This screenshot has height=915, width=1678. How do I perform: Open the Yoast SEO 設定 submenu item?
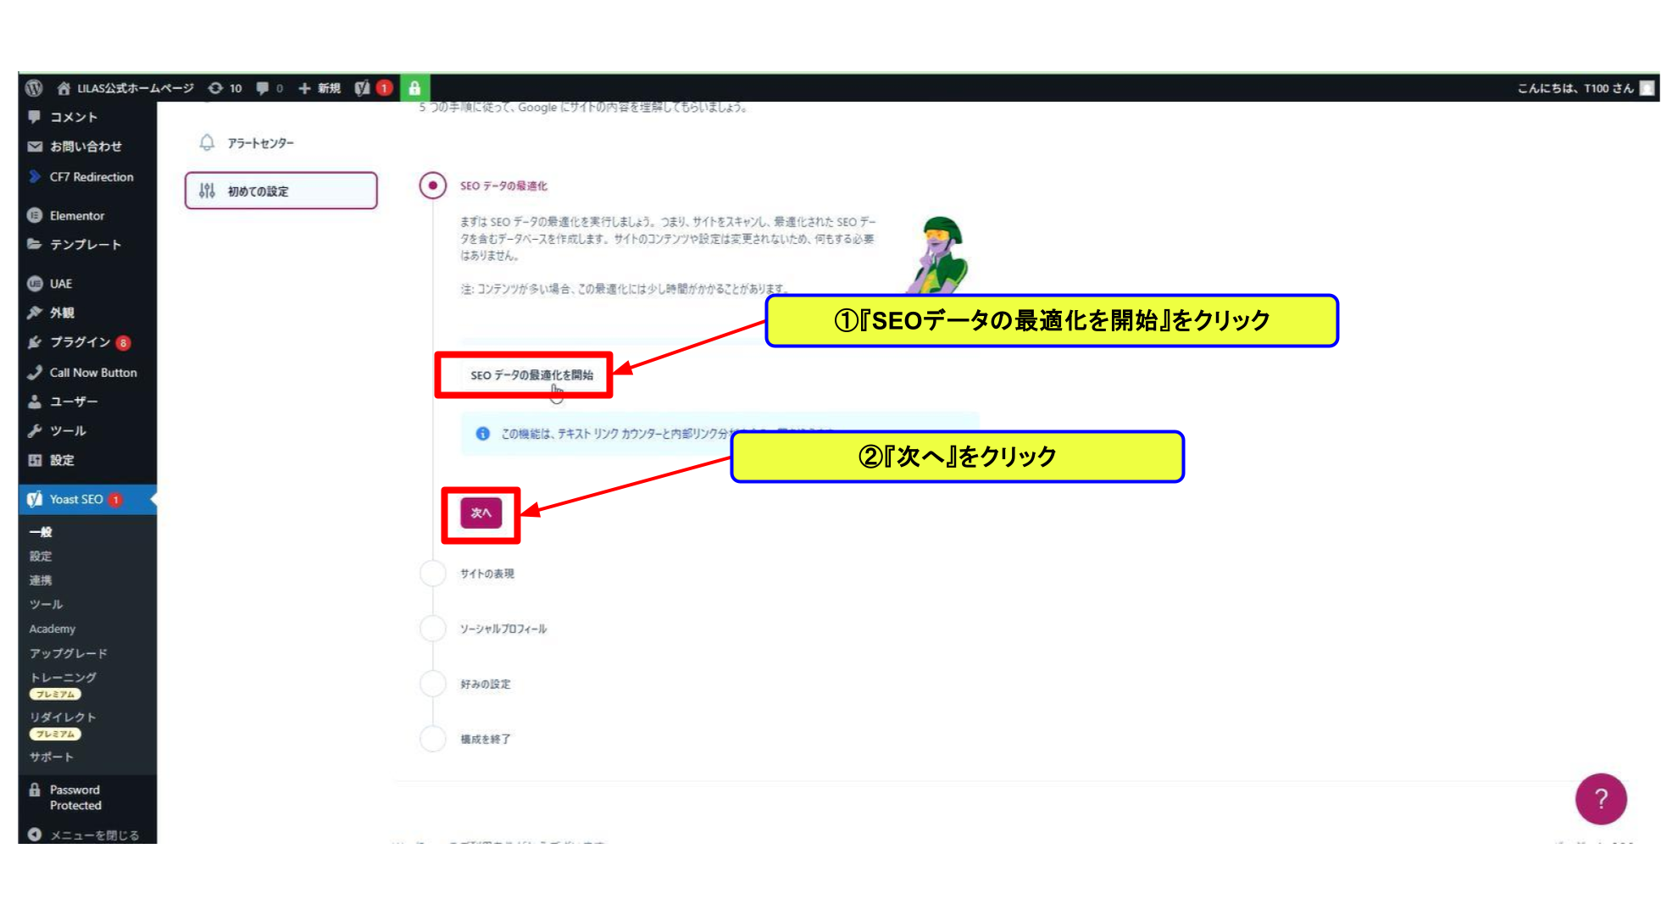coord(41,556)
